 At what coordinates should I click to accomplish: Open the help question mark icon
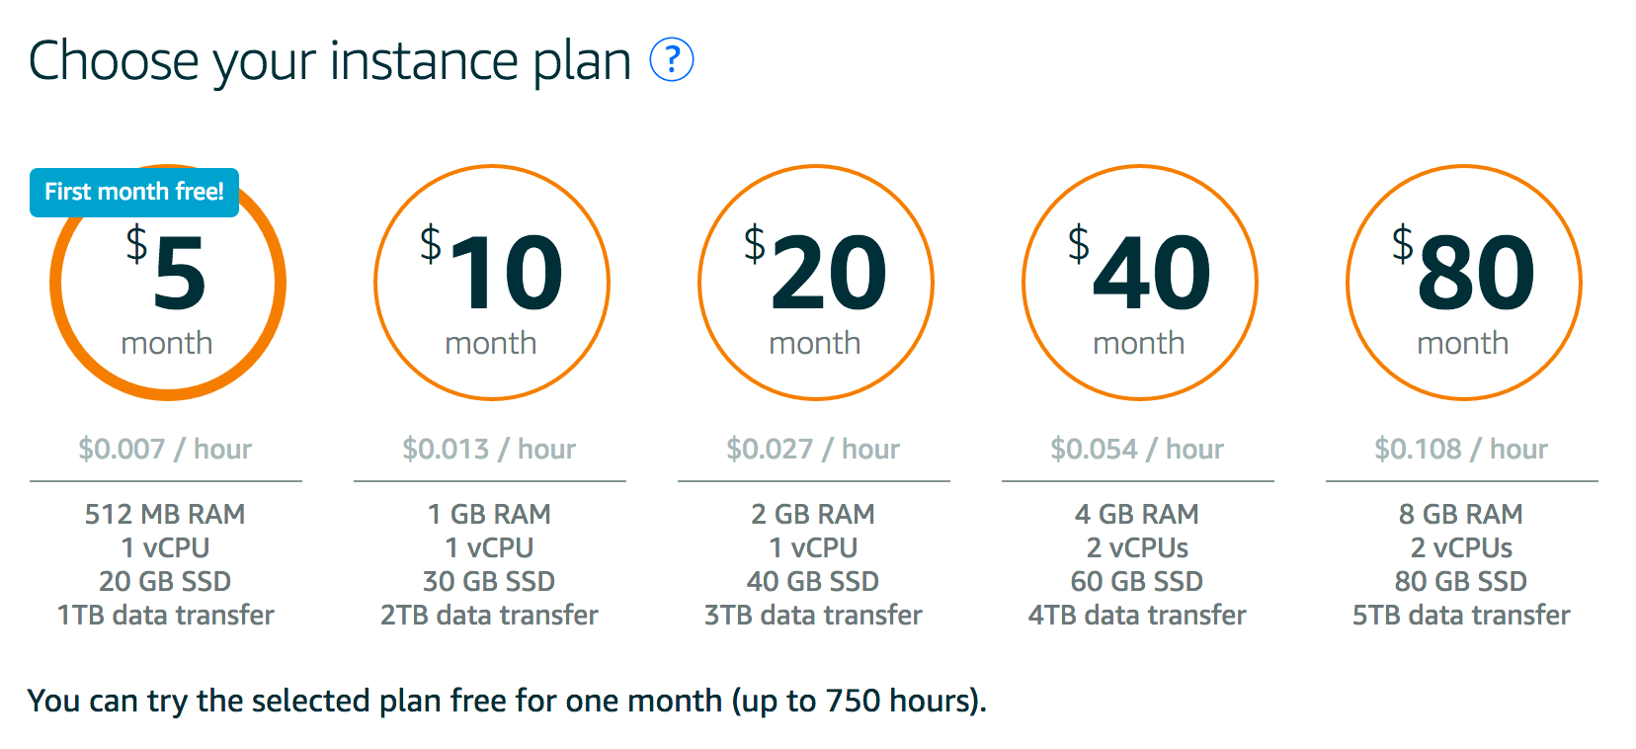coord(672,60)
